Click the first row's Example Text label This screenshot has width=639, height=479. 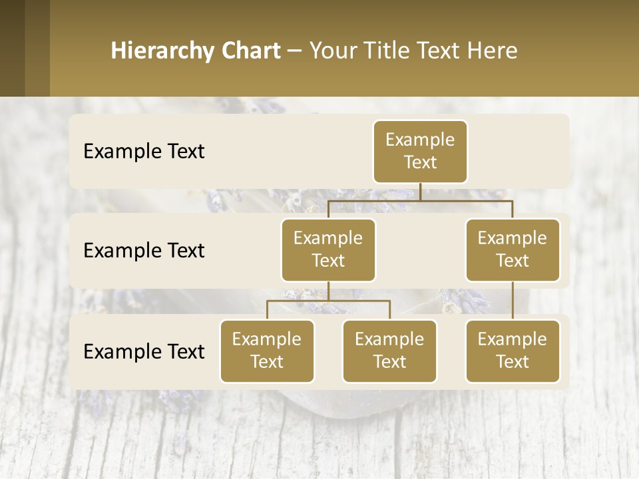tap(144, 151)
